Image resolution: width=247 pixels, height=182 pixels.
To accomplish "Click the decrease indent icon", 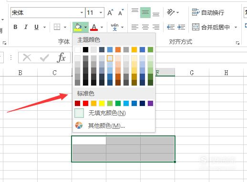I will [x=171, y=27].
